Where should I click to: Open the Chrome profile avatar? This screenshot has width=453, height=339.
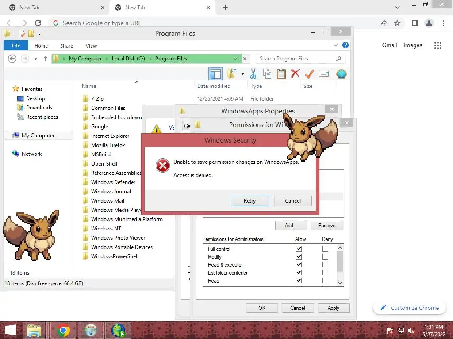(429, 23)
